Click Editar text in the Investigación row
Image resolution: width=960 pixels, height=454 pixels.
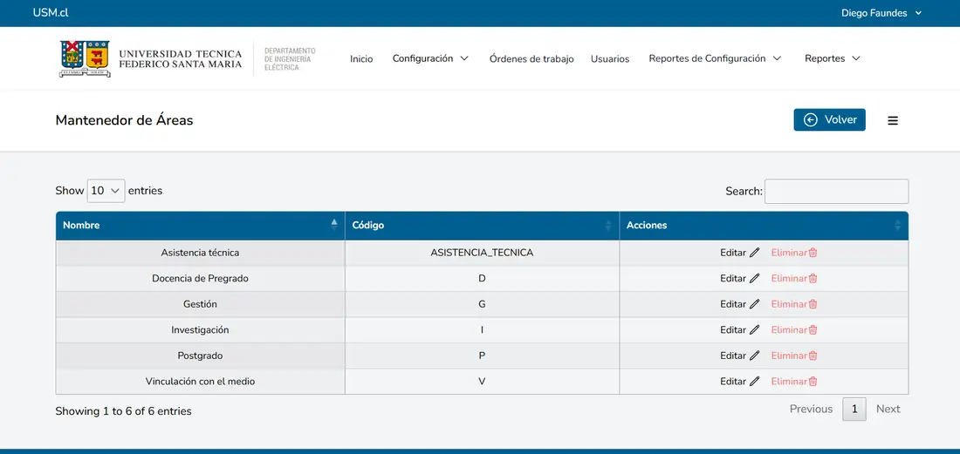(x=733, y=329)
